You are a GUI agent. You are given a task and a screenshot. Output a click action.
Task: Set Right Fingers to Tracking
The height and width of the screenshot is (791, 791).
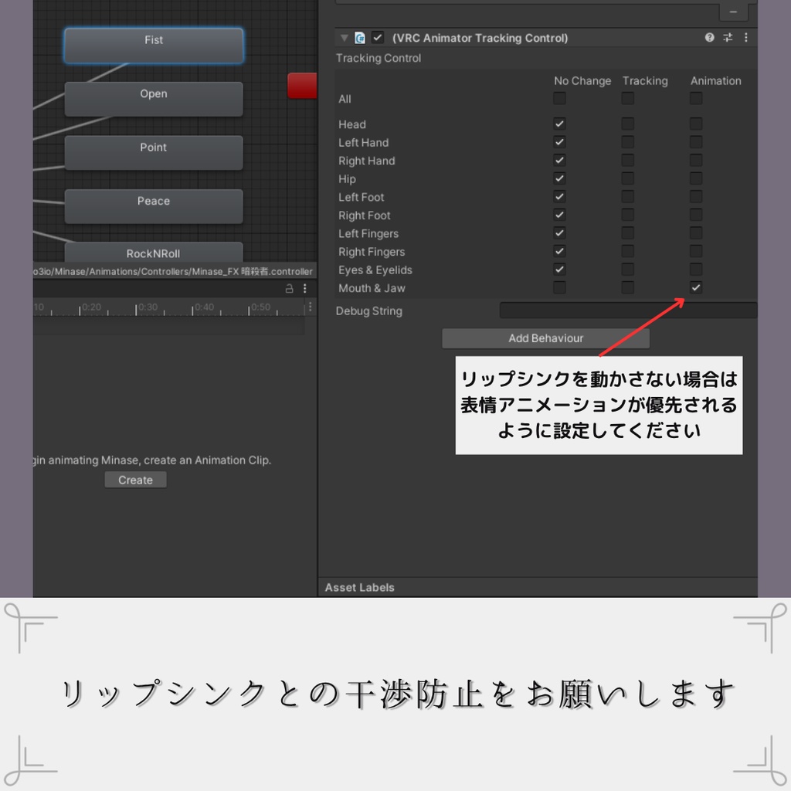(x=627, y=251)
